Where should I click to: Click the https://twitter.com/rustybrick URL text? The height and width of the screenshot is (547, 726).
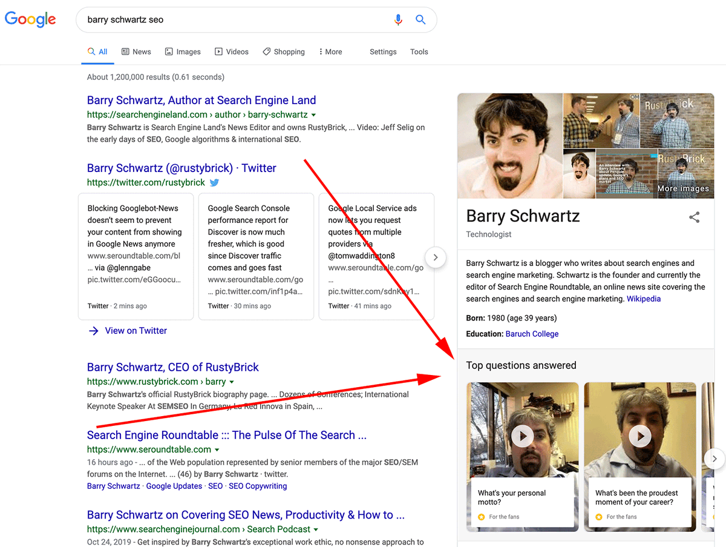coord(146,182)
